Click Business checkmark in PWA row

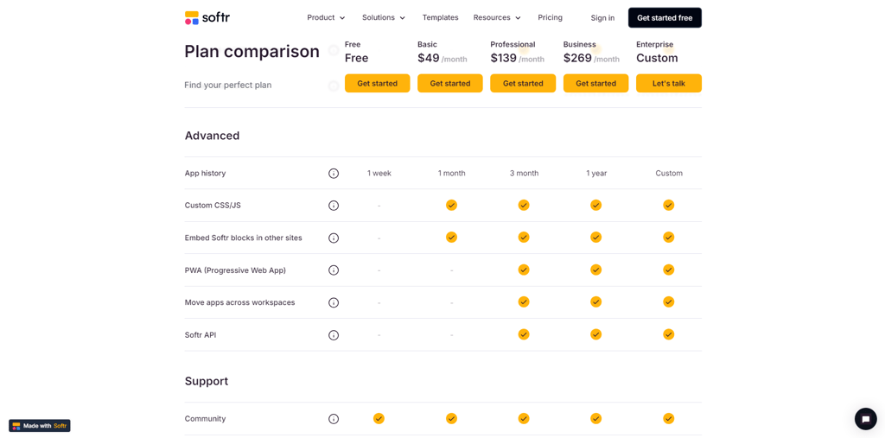coord(596,270)
